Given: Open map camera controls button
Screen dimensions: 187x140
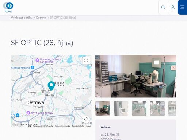Looking at the screenshot, I should pos(86,119).
